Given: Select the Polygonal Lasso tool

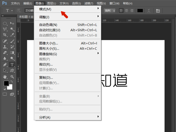Looking at the screenshot, I should [x=5, y=29].
